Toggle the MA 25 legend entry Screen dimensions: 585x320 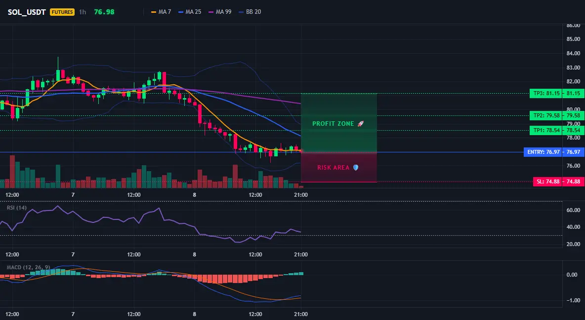190,12
